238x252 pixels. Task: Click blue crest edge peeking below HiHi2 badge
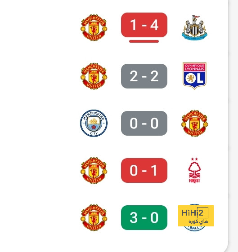(194, 229)
